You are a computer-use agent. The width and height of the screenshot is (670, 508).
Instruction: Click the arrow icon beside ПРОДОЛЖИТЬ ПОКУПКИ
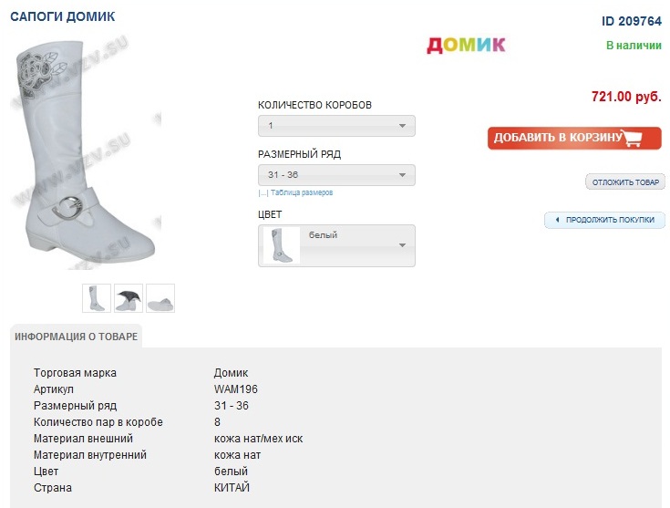[x=555, y=220]
